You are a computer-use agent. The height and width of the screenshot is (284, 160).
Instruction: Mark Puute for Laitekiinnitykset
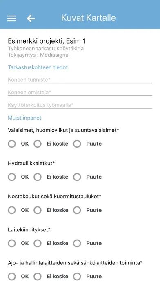[x=77, y=244]
